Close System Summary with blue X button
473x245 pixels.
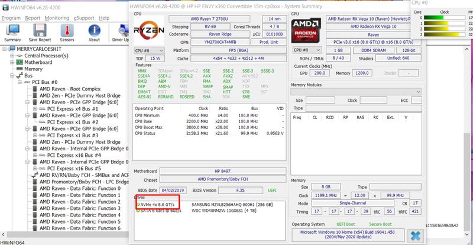coord(415,236)
